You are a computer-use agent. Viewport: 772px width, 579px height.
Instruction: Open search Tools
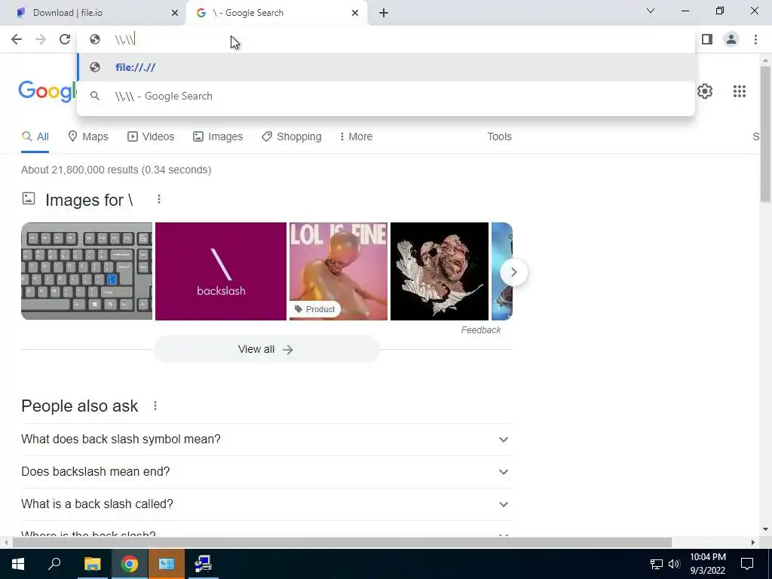(499, 137)
